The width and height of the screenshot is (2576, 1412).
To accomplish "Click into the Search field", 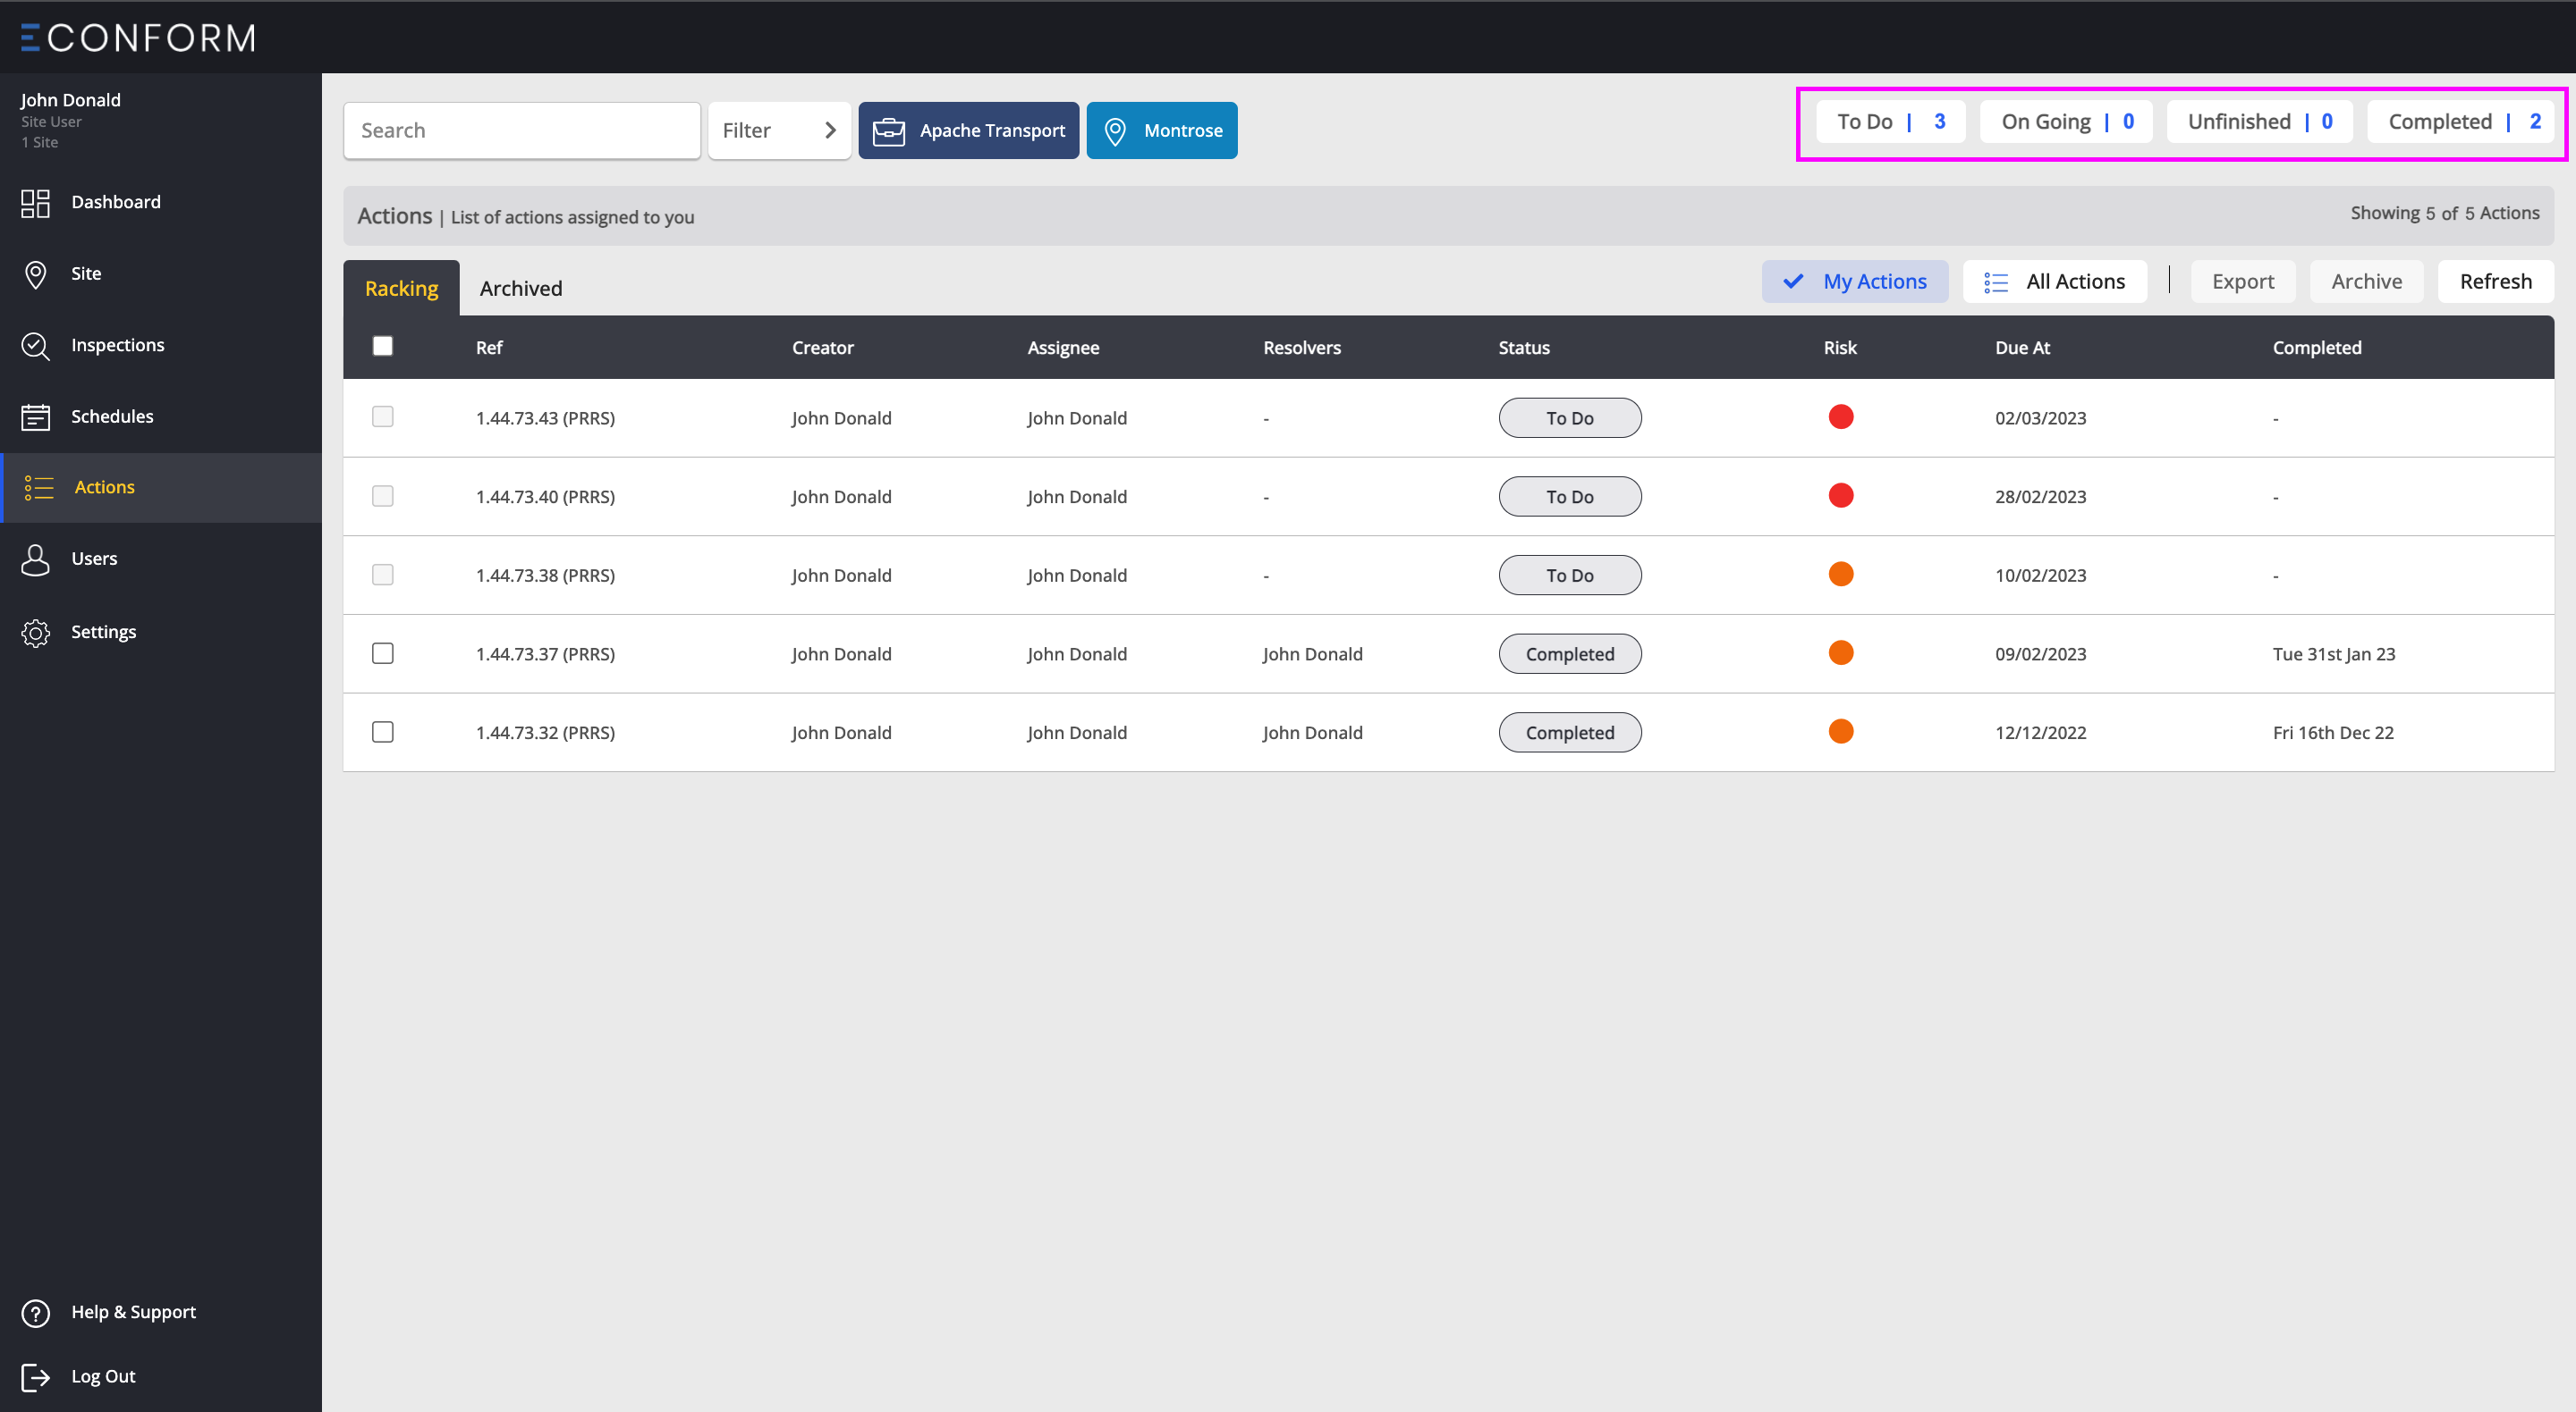I will coord(521,130).
